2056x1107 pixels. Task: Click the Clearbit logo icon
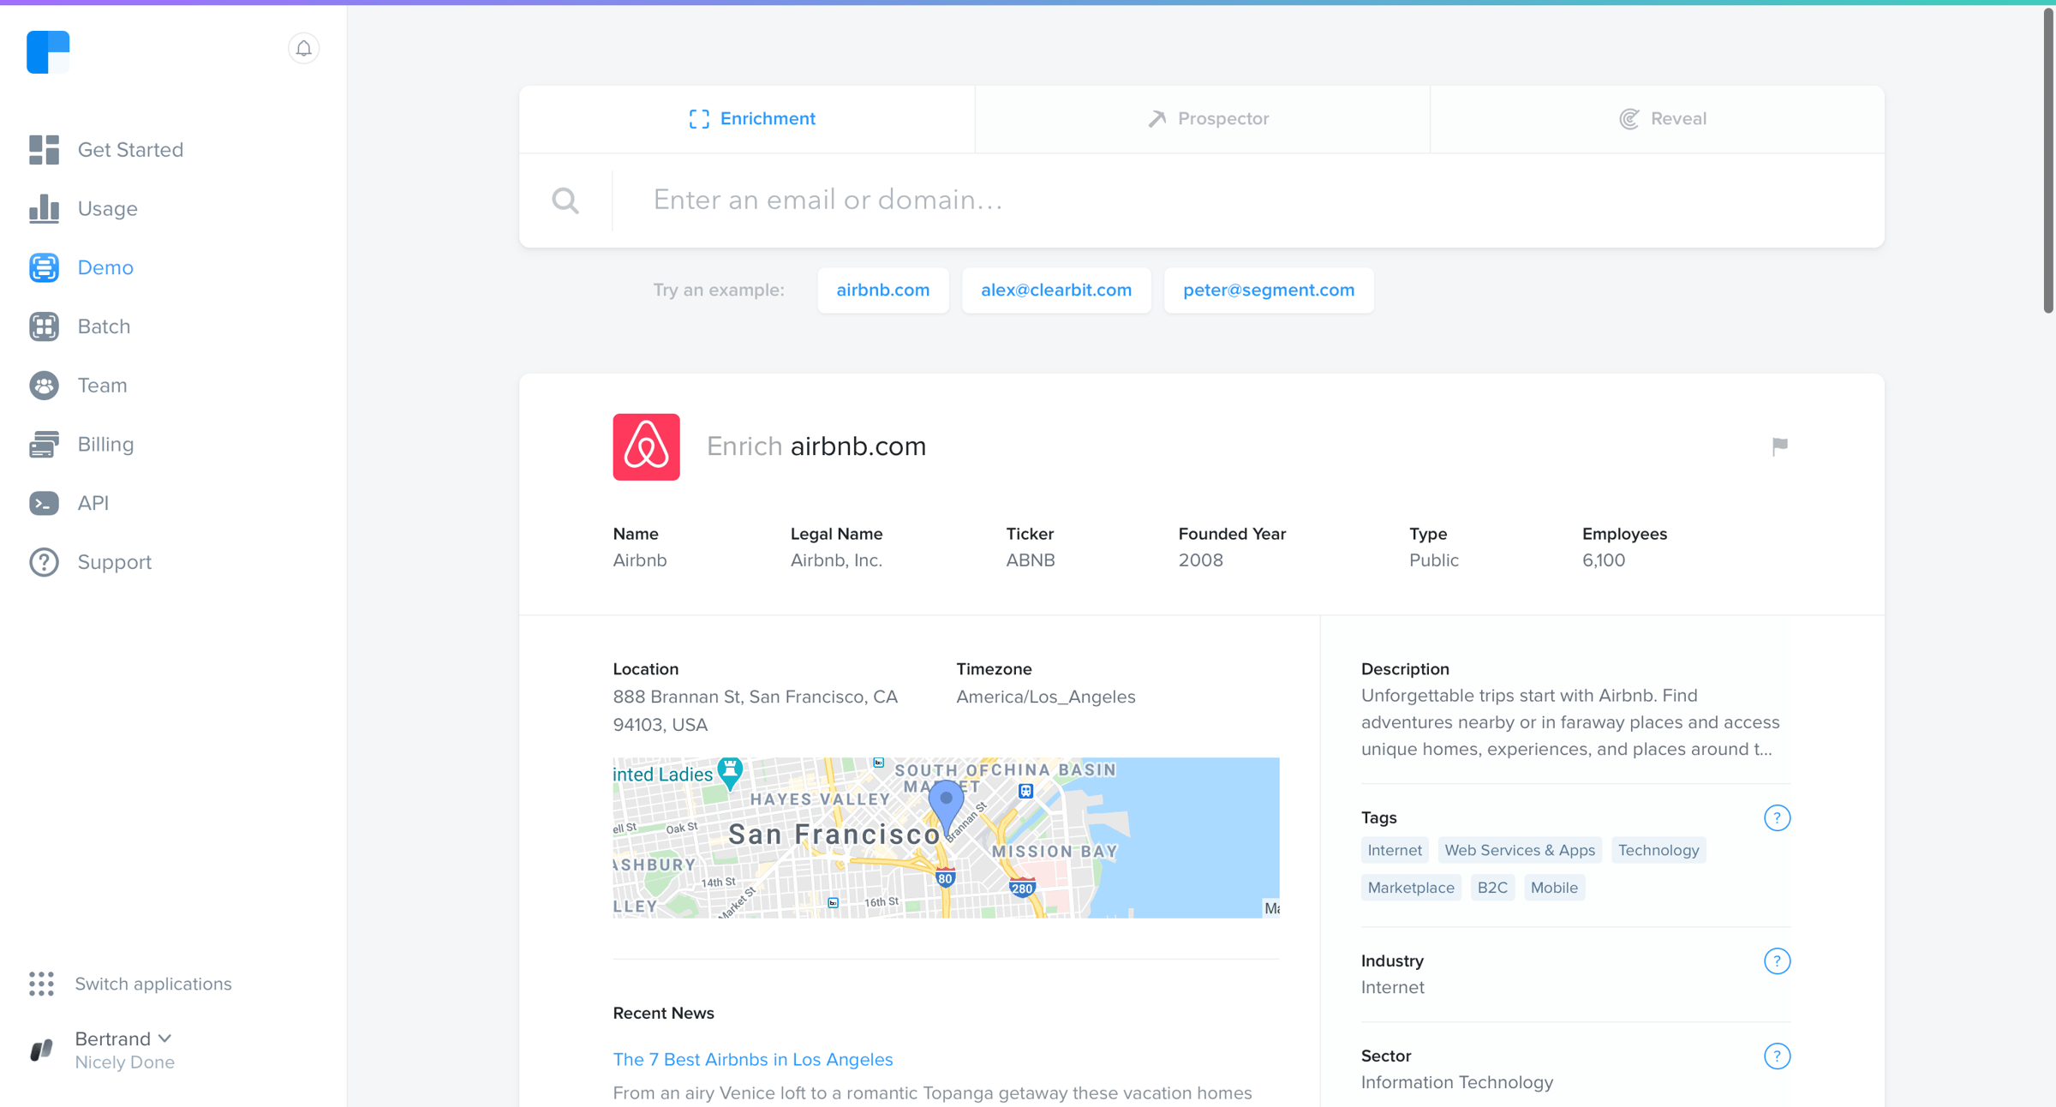pyautogui.click(x=48, y=51)
